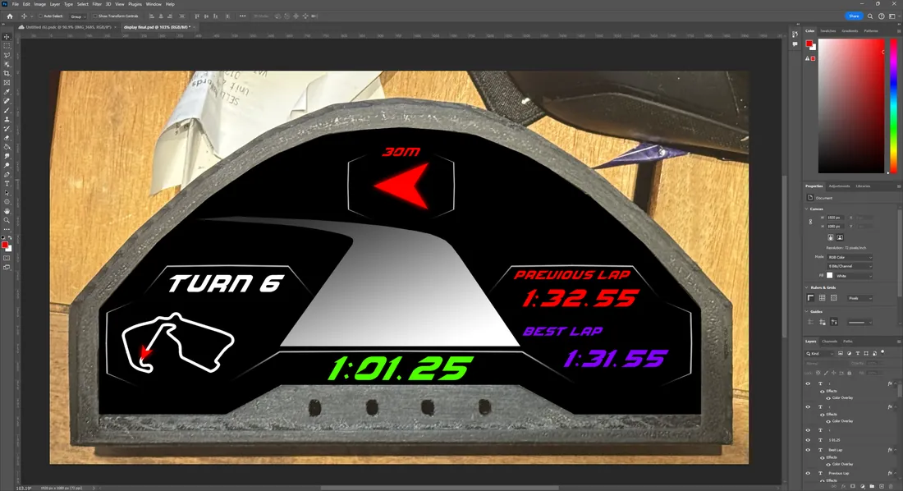Open the File menu
903x491 pixels.
(16, 4)
